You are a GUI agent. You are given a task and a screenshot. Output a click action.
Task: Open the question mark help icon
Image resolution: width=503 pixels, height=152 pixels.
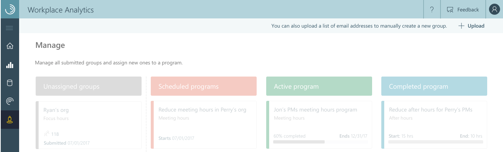432,10
